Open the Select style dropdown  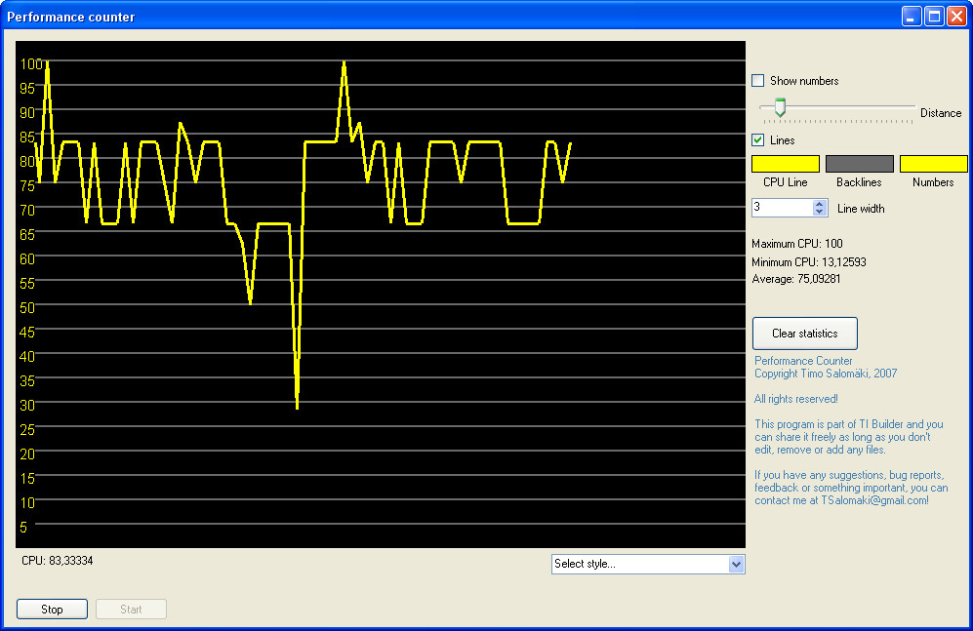coord(736,564)
